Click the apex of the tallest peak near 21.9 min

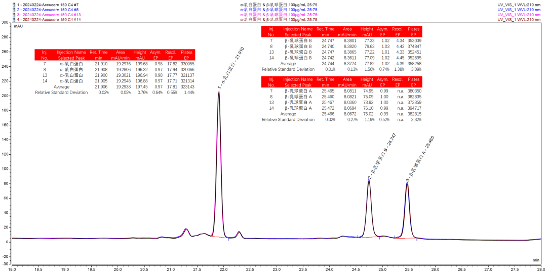pos(219,93)
